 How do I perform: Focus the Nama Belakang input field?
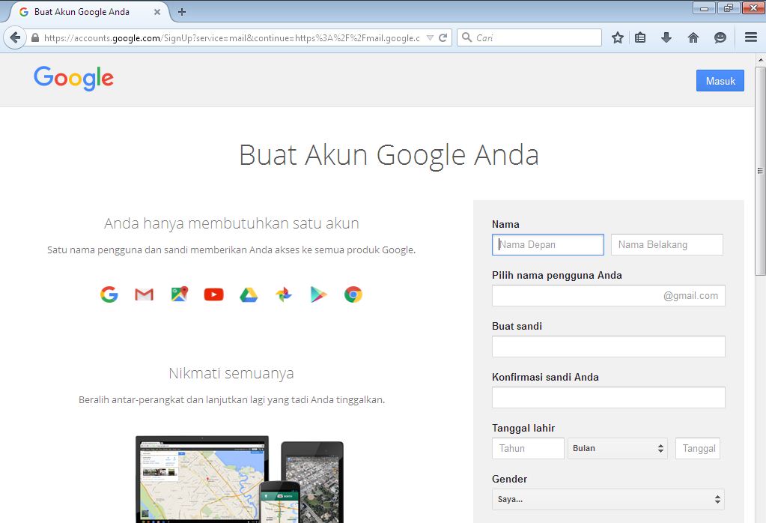coord(667,244)
